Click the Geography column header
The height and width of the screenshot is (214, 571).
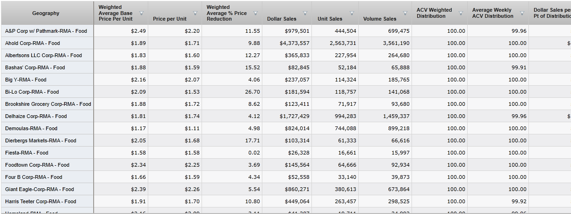(46, 13)
